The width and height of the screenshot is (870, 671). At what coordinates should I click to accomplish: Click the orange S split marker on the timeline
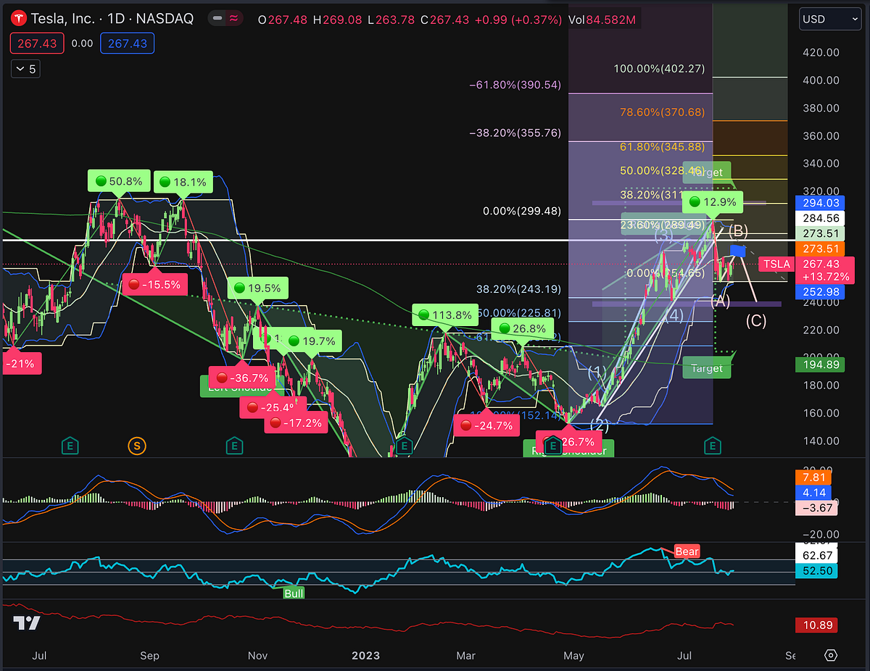137,446
